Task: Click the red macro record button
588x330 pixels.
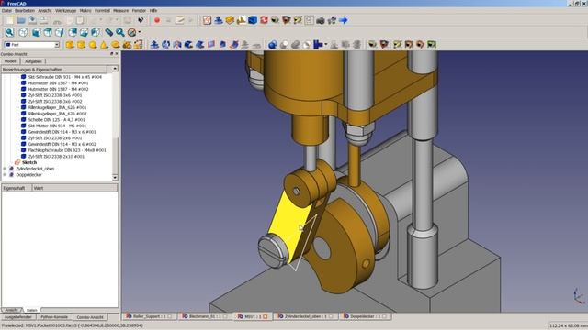Action: point(157,20)
